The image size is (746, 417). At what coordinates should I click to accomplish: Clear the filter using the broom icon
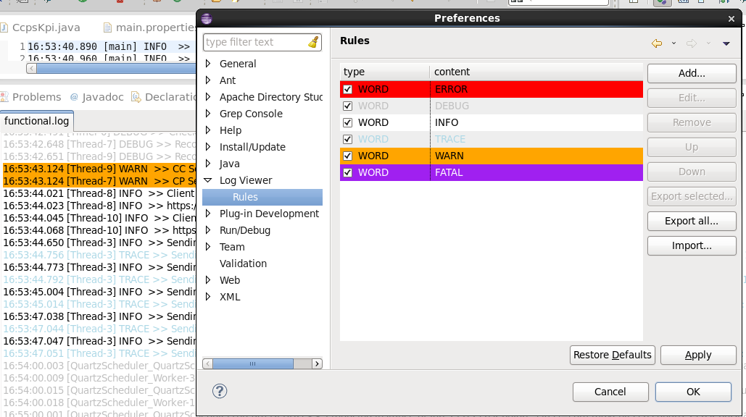[x=313, y=42]
